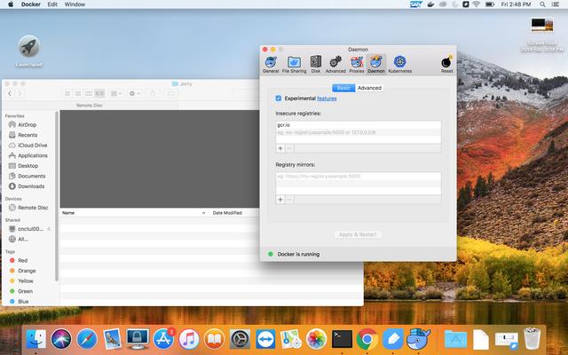Sort Finder list by Name column
Image resolution: width=568 pixels, height=355 pixels.
pos(134,213)
